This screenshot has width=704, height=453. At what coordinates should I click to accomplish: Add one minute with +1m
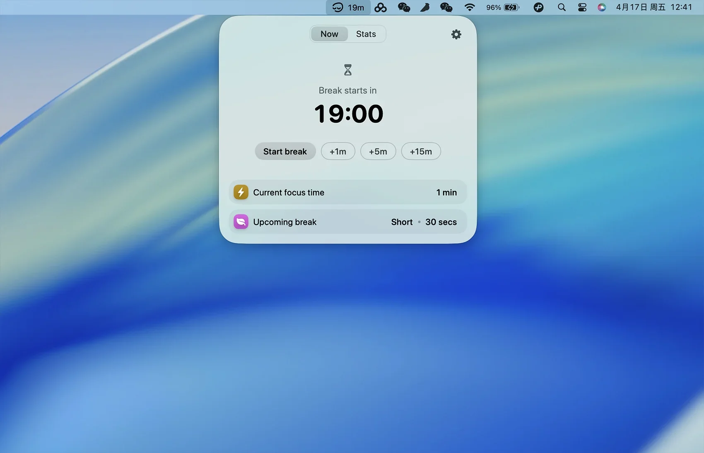(x=338, y=151)
